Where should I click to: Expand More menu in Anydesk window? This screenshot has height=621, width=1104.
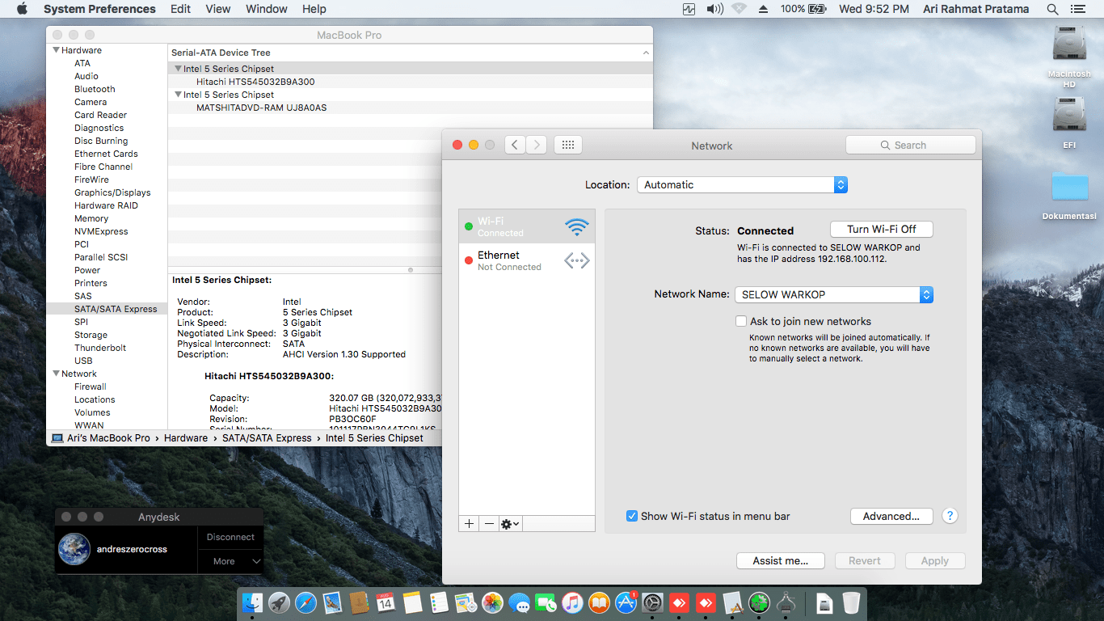[x=231, y=561]
